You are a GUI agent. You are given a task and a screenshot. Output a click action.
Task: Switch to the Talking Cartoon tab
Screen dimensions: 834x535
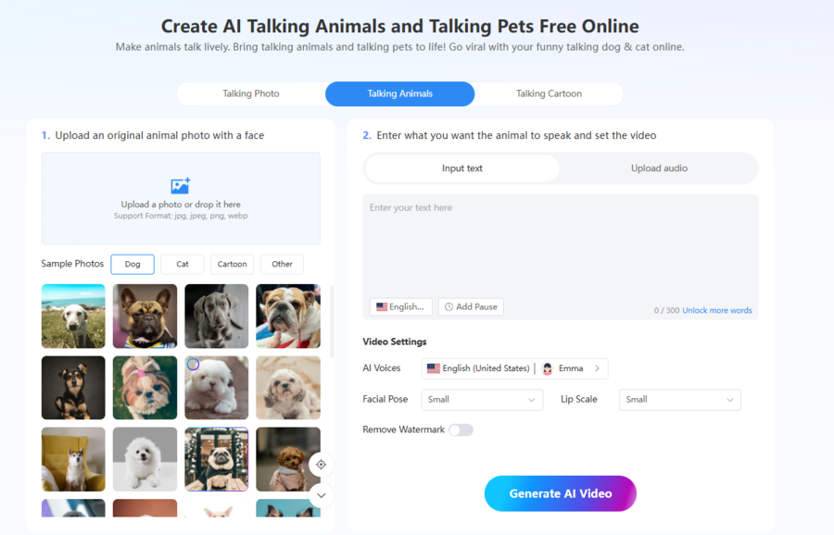549,93
